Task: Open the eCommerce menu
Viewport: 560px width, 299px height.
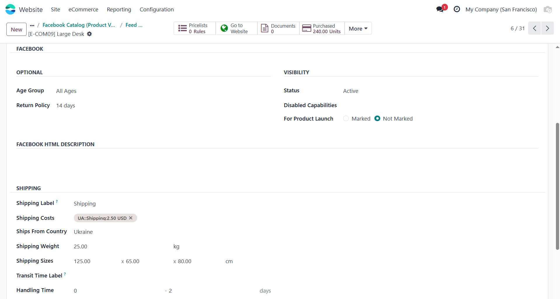Action: click(83, 9)
